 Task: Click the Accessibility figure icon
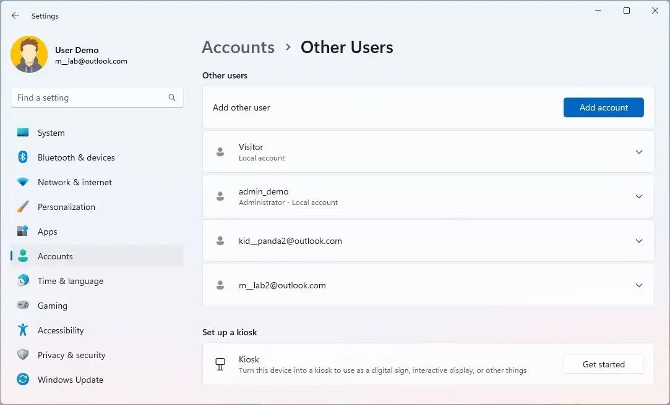coord(23,330)
